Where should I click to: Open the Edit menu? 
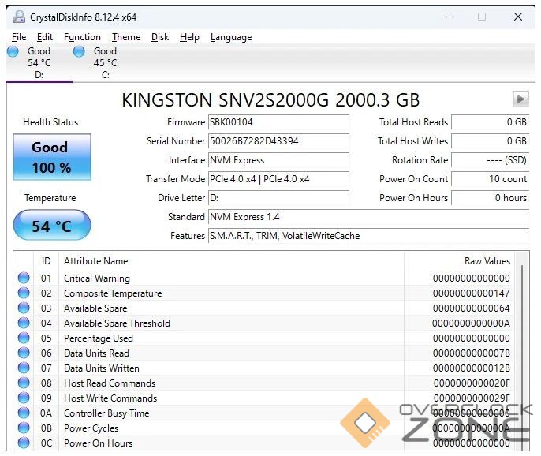pos(45,37)
